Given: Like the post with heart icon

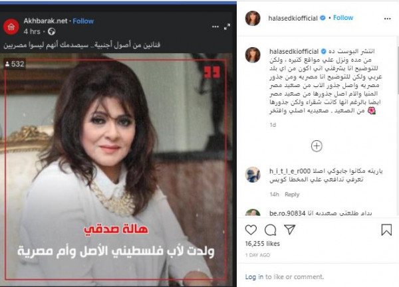Looking at the screenshot, I should pos(251,230).
